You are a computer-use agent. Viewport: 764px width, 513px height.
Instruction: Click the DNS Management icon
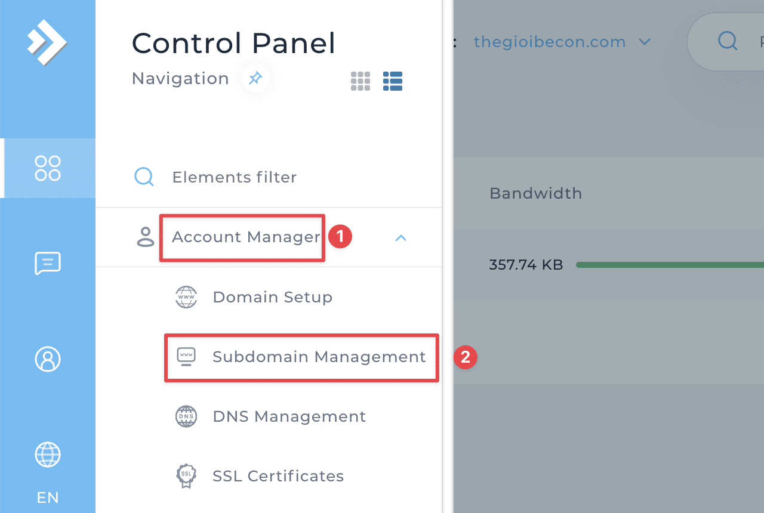coord(186,416)
